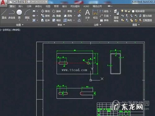
Task: Open the dropdown arrow next to Linear (线性)
Action: pos(110,11)
